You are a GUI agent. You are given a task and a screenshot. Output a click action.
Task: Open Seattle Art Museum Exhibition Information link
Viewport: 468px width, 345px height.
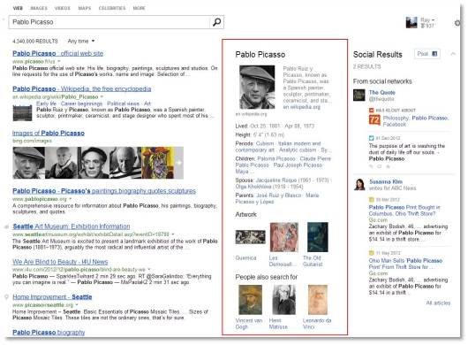[x=72, y=226]
